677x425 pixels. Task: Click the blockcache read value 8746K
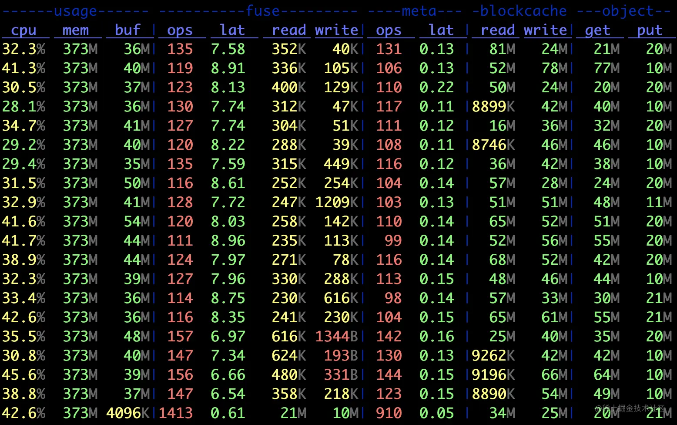click(x=493, y=145)
